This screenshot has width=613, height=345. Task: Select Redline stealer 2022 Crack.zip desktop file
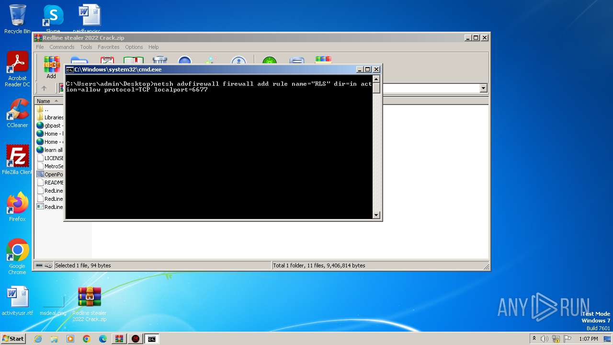[x=90, y=304]
